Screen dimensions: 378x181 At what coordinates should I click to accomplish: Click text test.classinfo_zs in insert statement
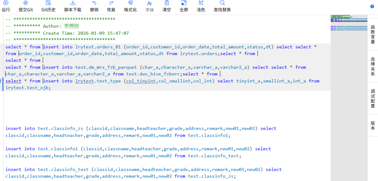pos(60,128)
